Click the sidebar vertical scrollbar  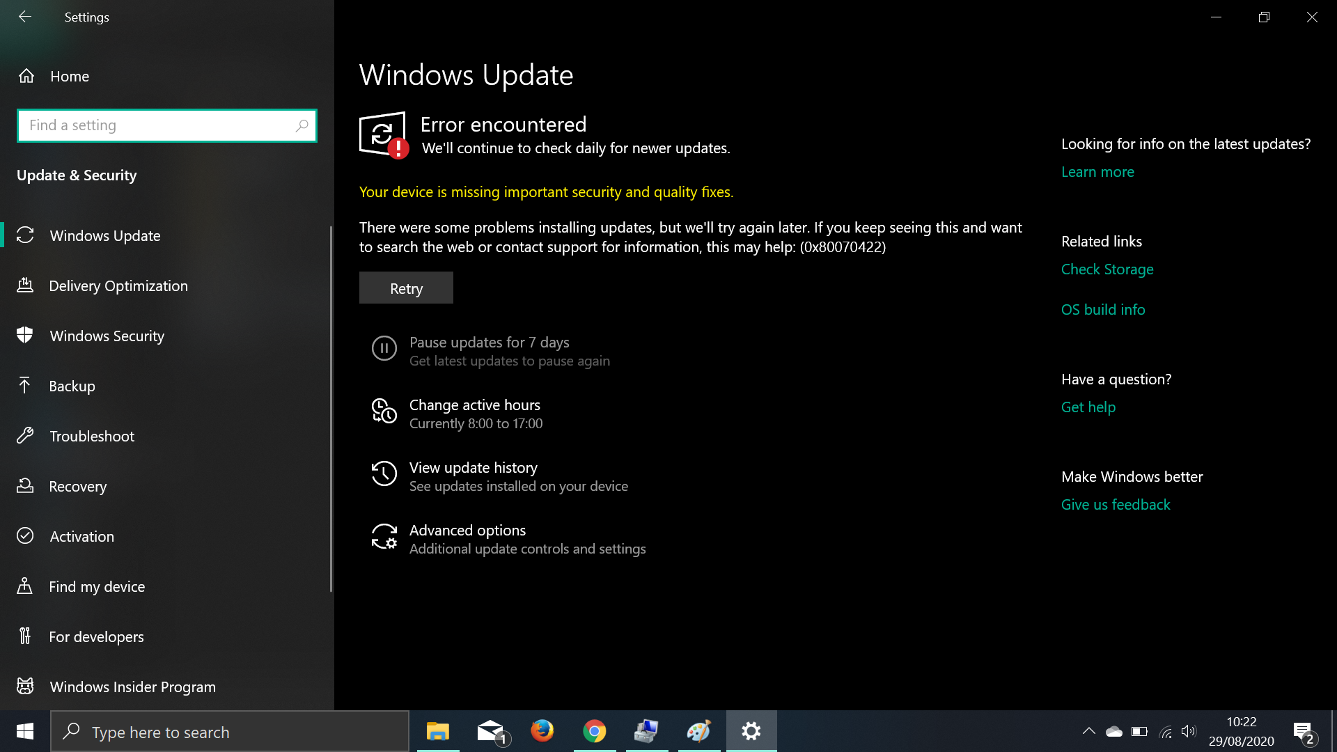(331, 409)
